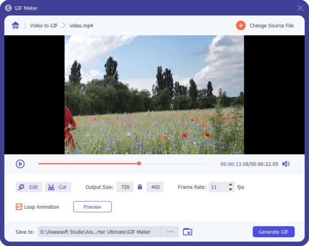
Task: Click the Preview button
Action: point(92,207)
